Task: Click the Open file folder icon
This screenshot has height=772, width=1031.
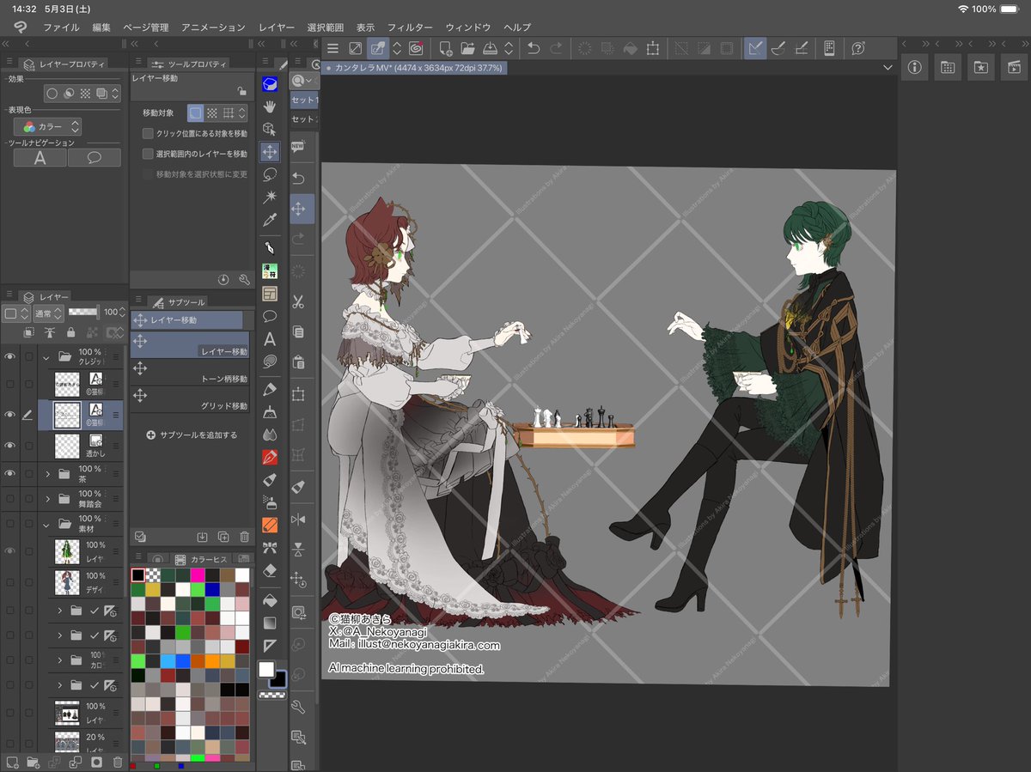Action: coord(467,49)
